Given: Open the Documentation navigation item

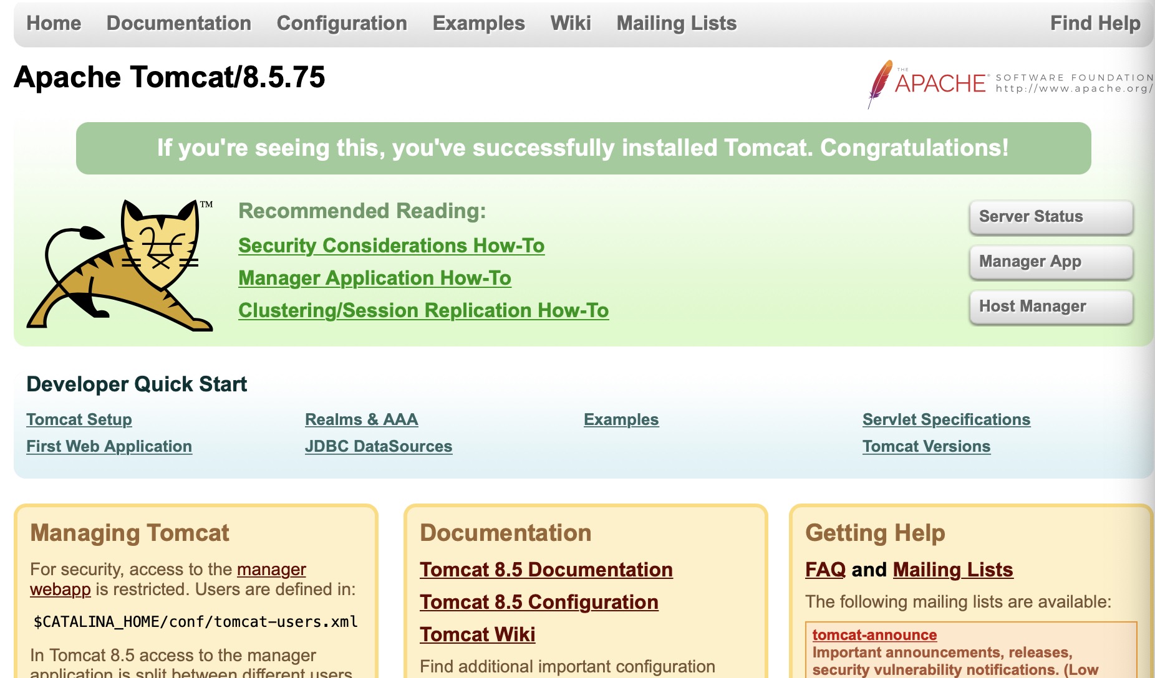Looking at the screenshot, I should click(179, 23).
